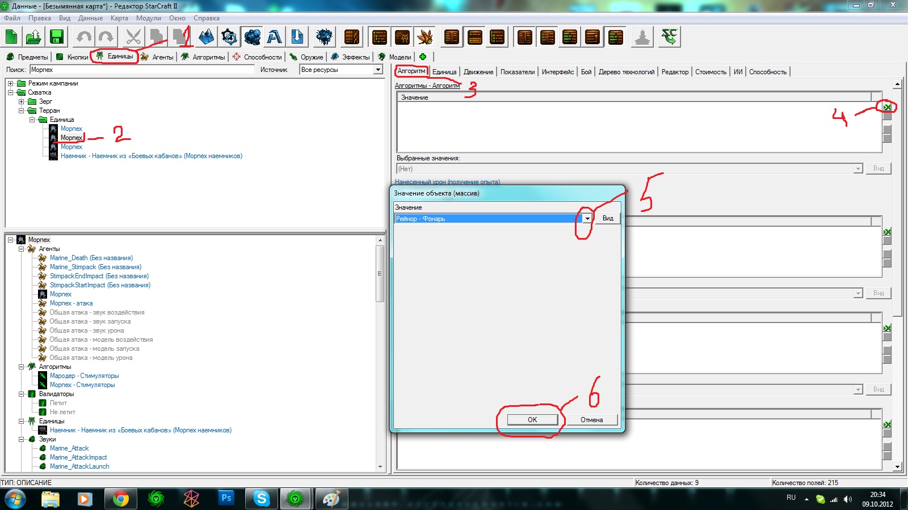Select the Дерево технологий field tab

627,72
